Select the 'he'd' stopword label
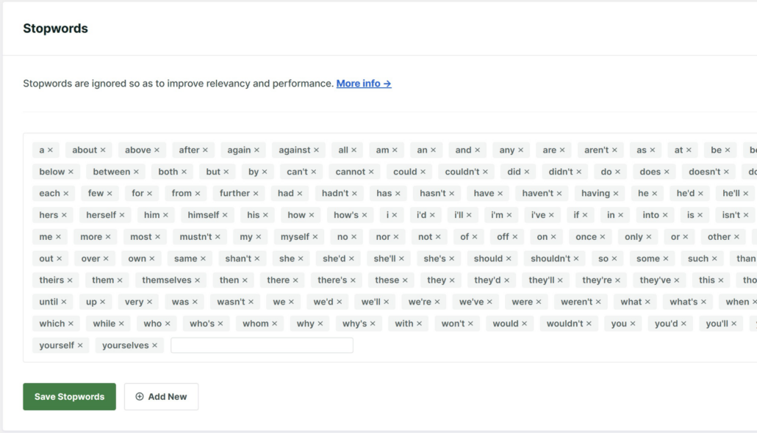 point(686,193)
